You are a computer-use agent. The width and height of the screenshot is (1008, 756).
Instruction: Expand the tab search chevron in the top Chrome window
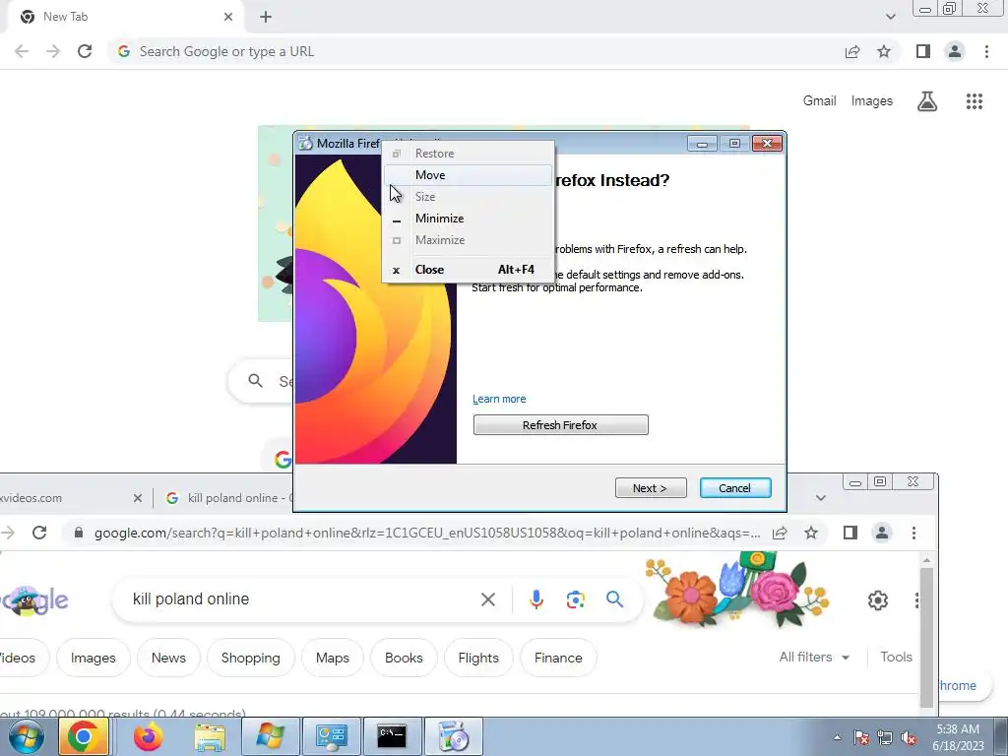tap(890, 17)
